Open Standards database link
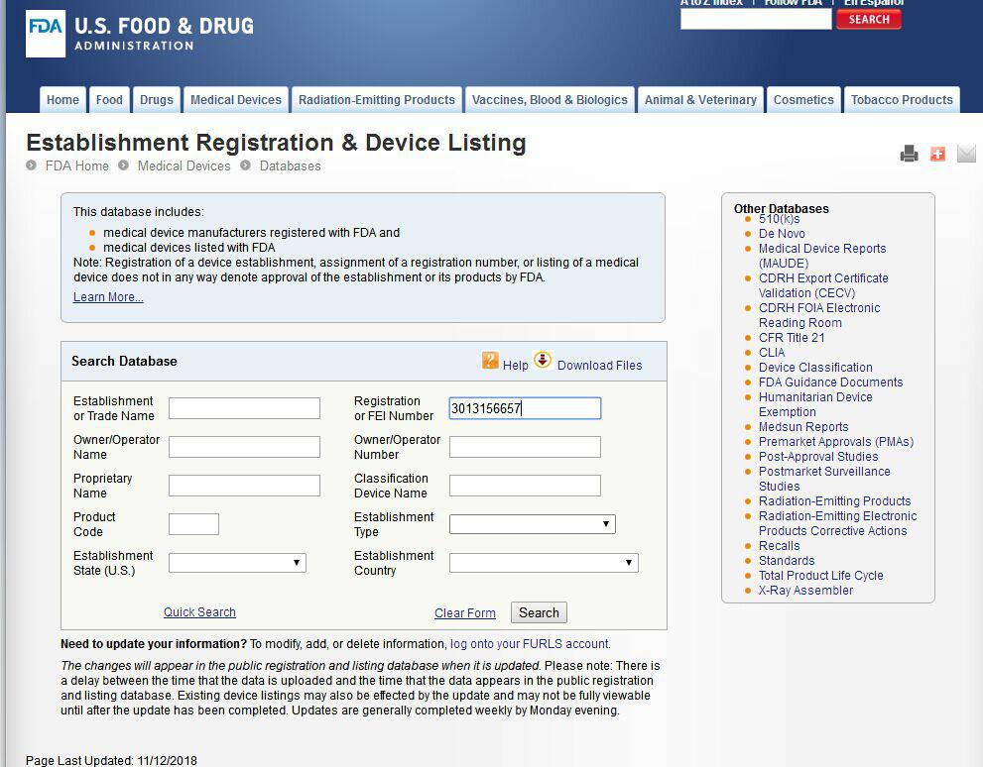The width and height of the screenshot is (983, 767). point(787,561)
